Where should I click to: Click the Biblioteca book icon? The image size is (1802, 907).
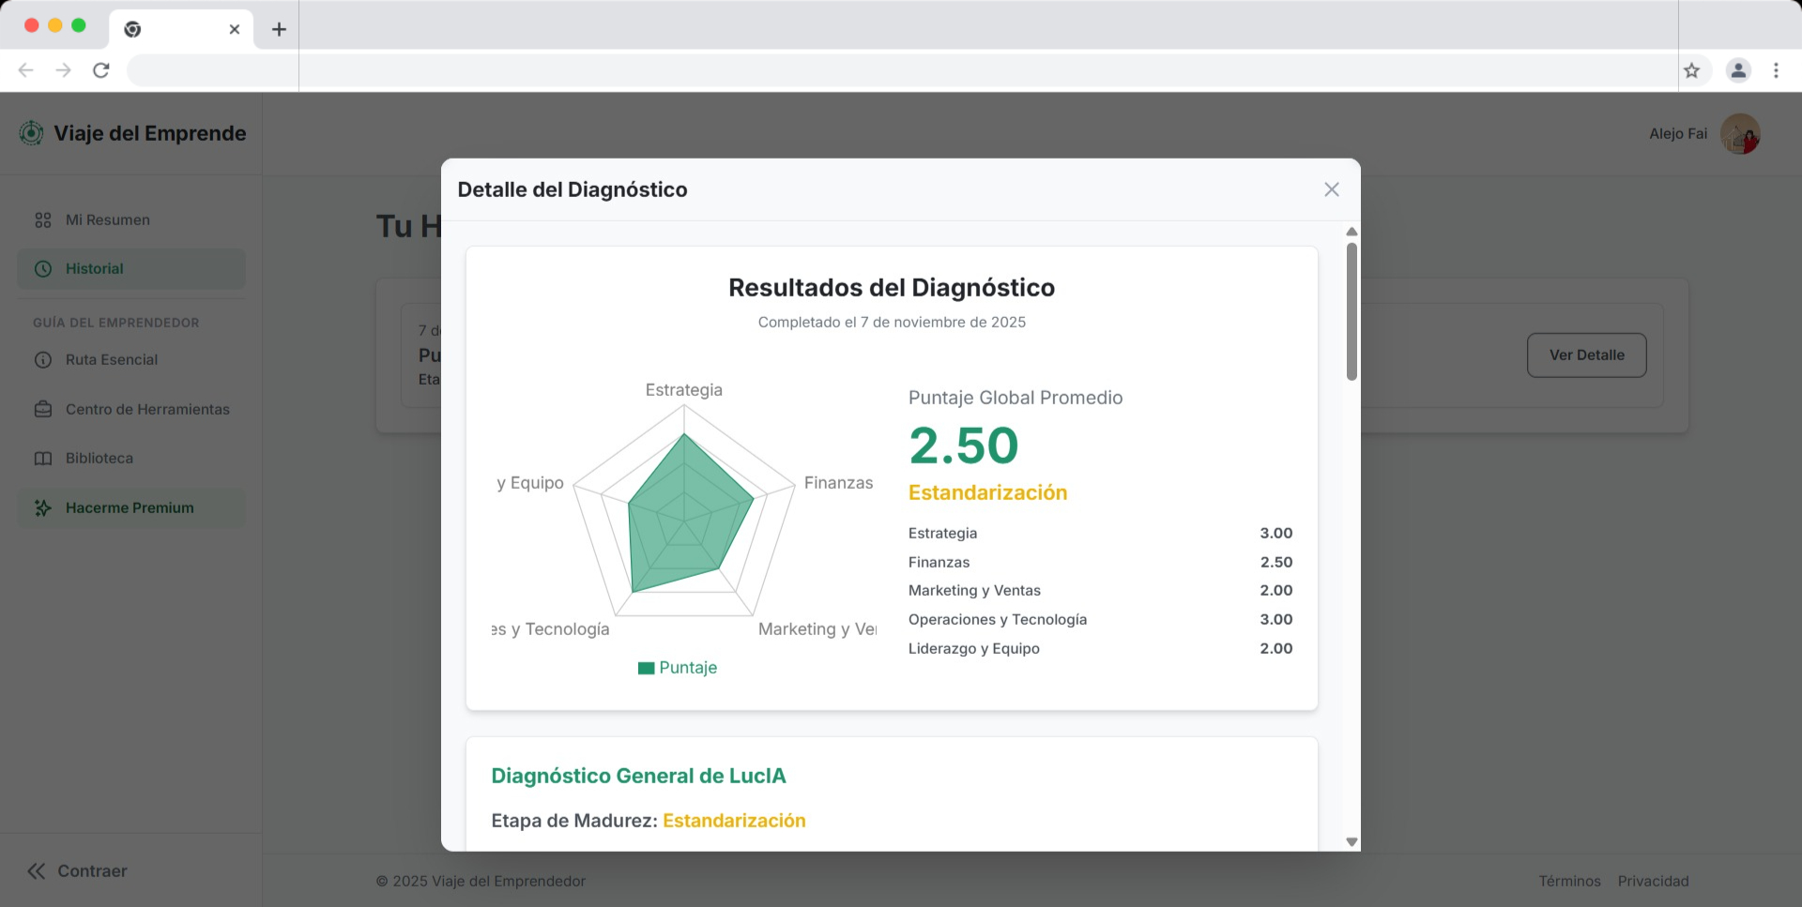[x=43, y=459]
